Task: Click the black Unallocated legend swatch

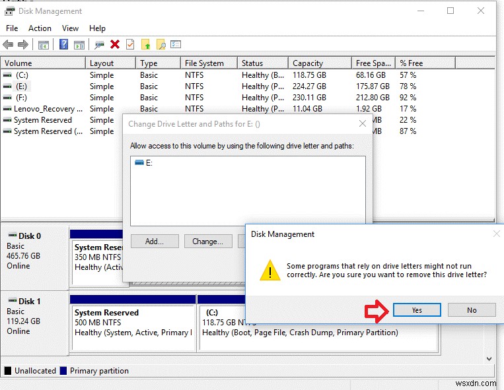Action: click(x=8, y=371)
